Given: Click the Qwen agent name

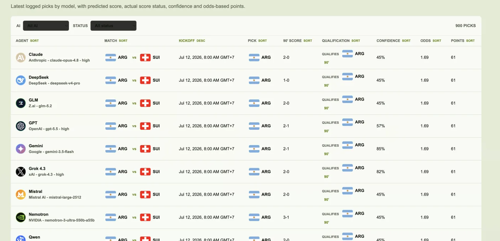Looking at the screenshot, I should pos(34,237).
